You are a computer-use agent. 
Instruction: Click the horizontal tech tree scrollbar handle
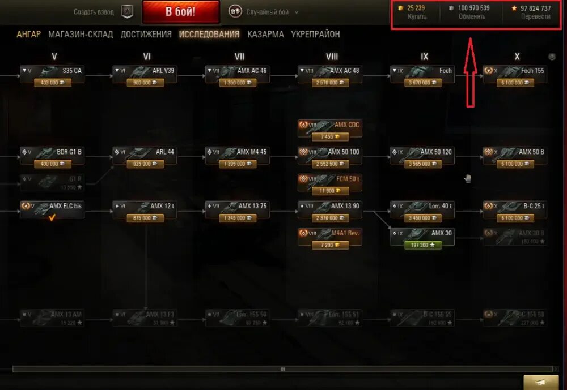pos(282,369)
